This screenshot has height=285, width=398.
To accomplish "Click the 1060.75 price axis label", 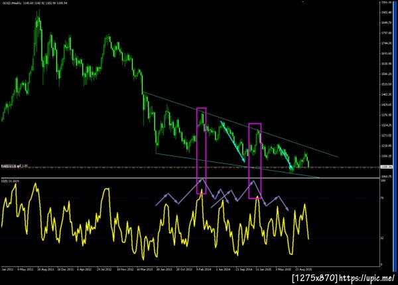I will pos(386,177).
